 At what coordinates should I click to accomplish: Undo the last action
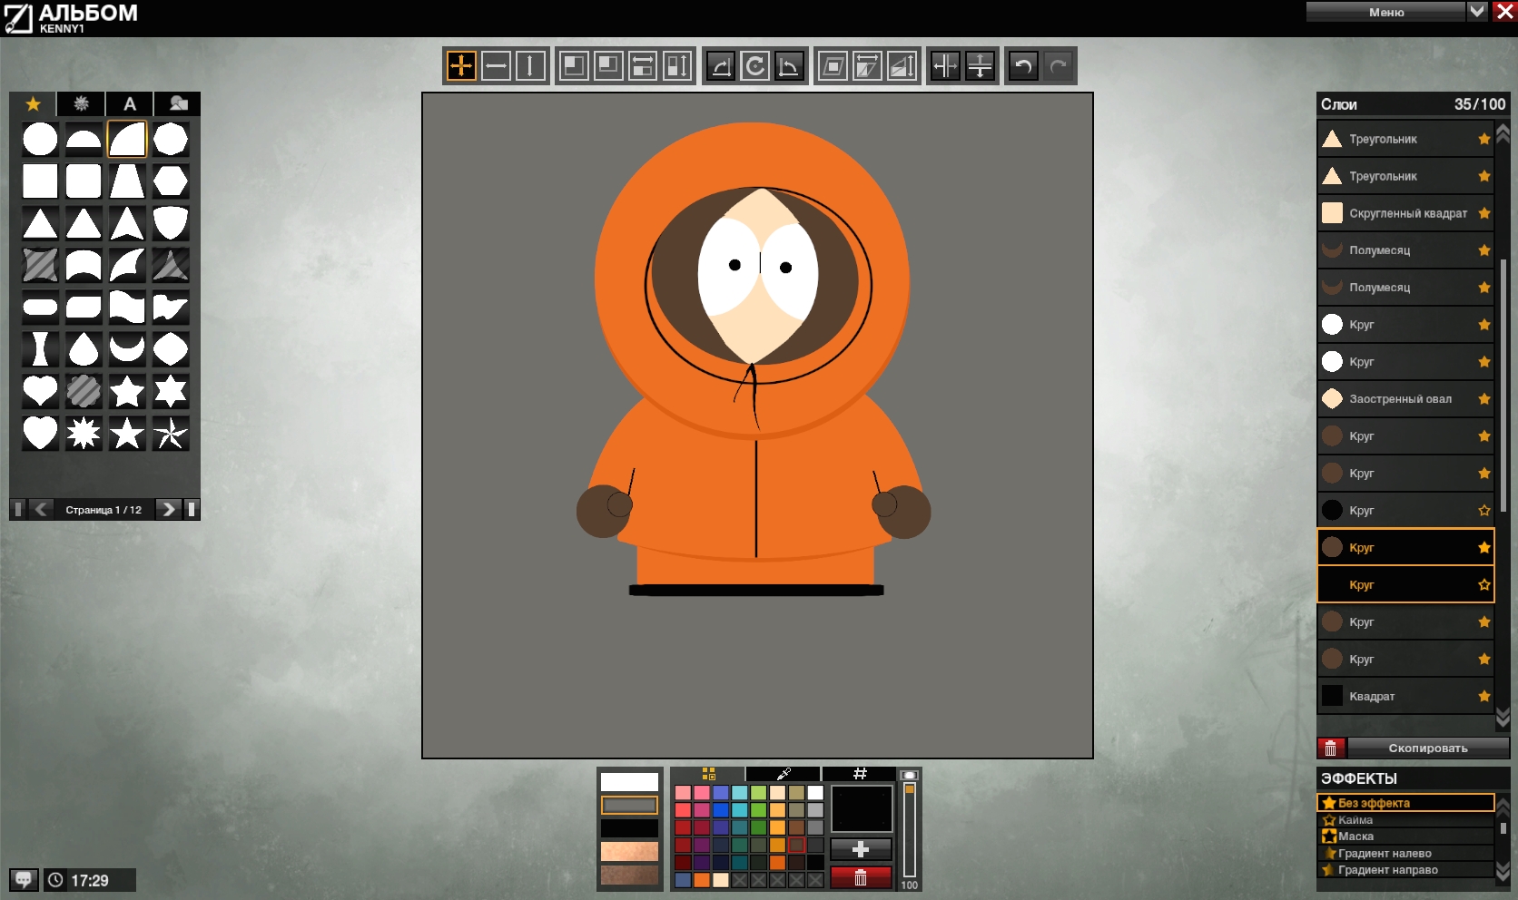(1023, 65)
